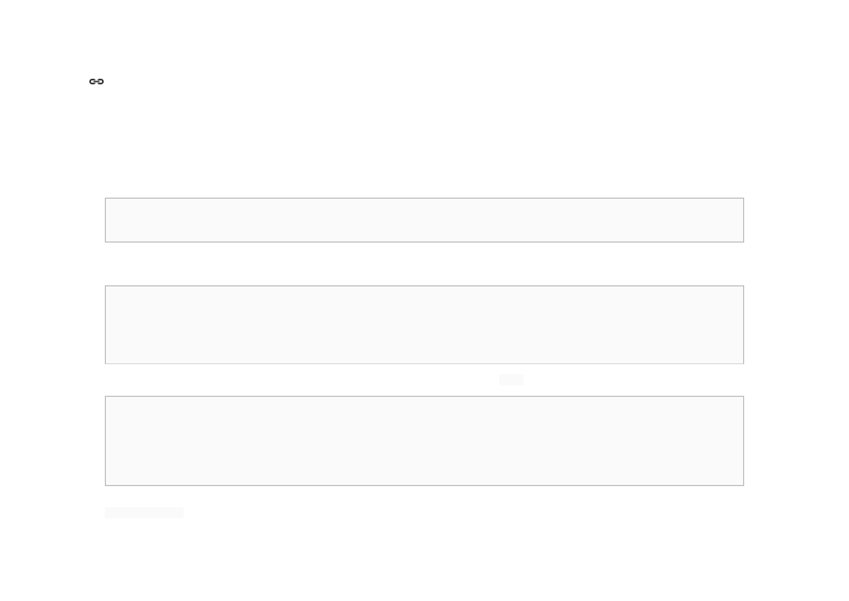Click the top border of the first code box
849x601 pixels.
point(424,198)
